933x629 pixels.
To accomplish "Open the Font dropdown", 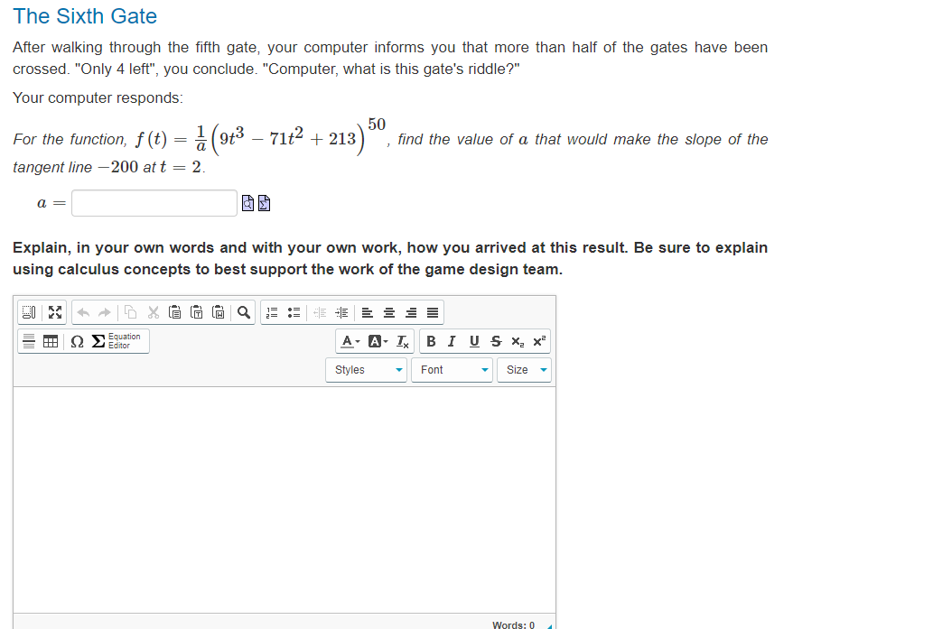I will pos(452,369).
